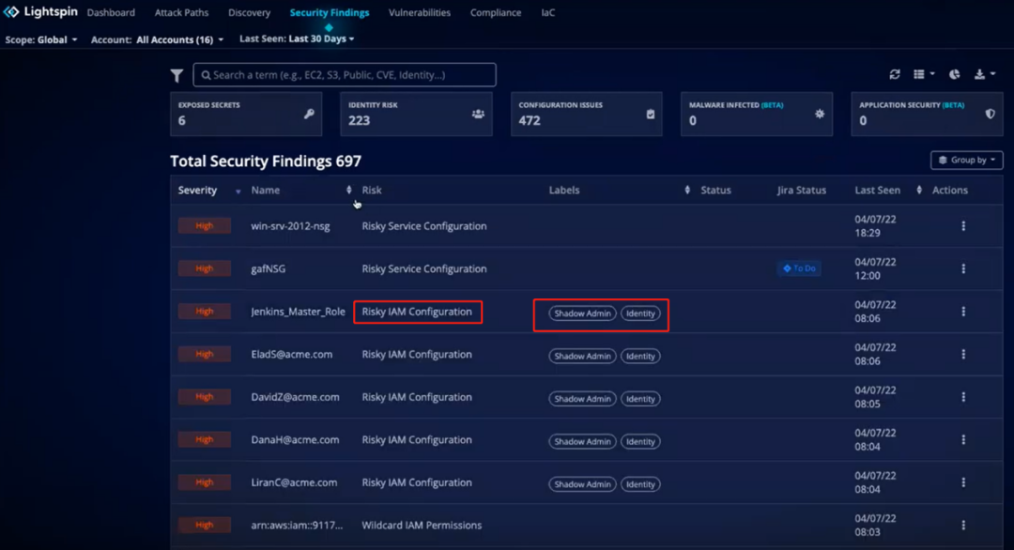Image resolution: width=1014 pixels, height=550 pixels.
Task: Go to the Vulnerabilities tab
Action: pyautogui.click(x=419, y=12)
